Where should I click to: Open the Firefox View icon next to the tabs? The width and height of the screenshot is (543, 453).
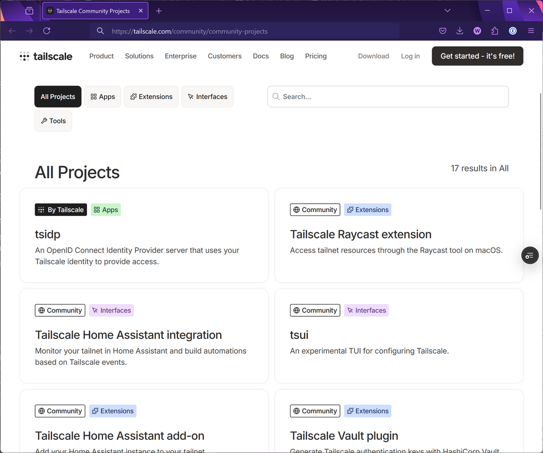coord(30,11)
